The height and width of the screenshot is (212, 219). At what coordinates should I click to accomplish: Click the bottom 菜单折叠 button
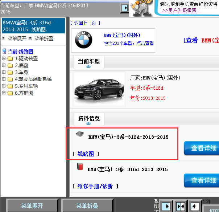(87, 206)
